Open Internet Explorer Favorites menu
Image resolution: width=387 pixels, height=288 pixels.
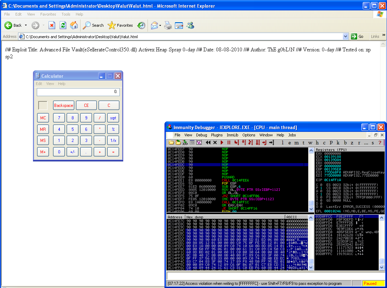pos(48,14)
